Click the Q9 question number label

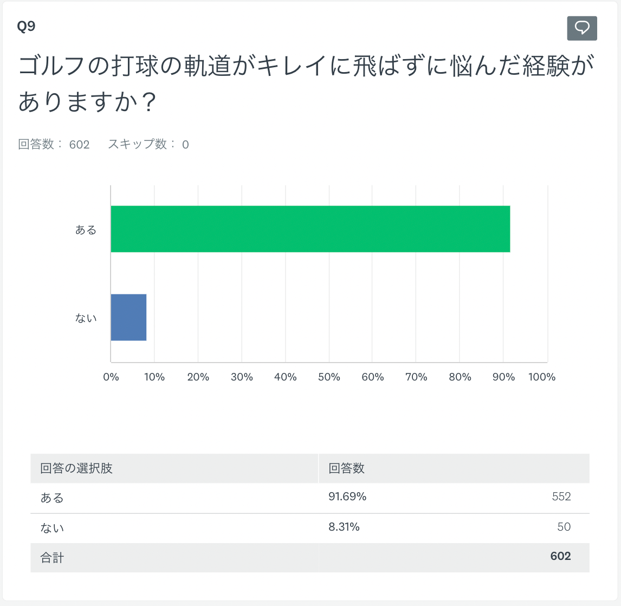(27, 27)
